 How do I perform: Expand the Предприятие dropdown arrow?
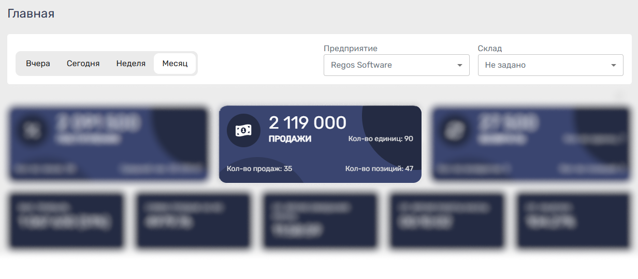459,66
